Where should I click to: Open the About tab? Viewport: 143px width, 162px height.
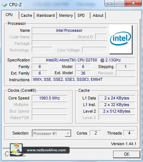[98, 15]
